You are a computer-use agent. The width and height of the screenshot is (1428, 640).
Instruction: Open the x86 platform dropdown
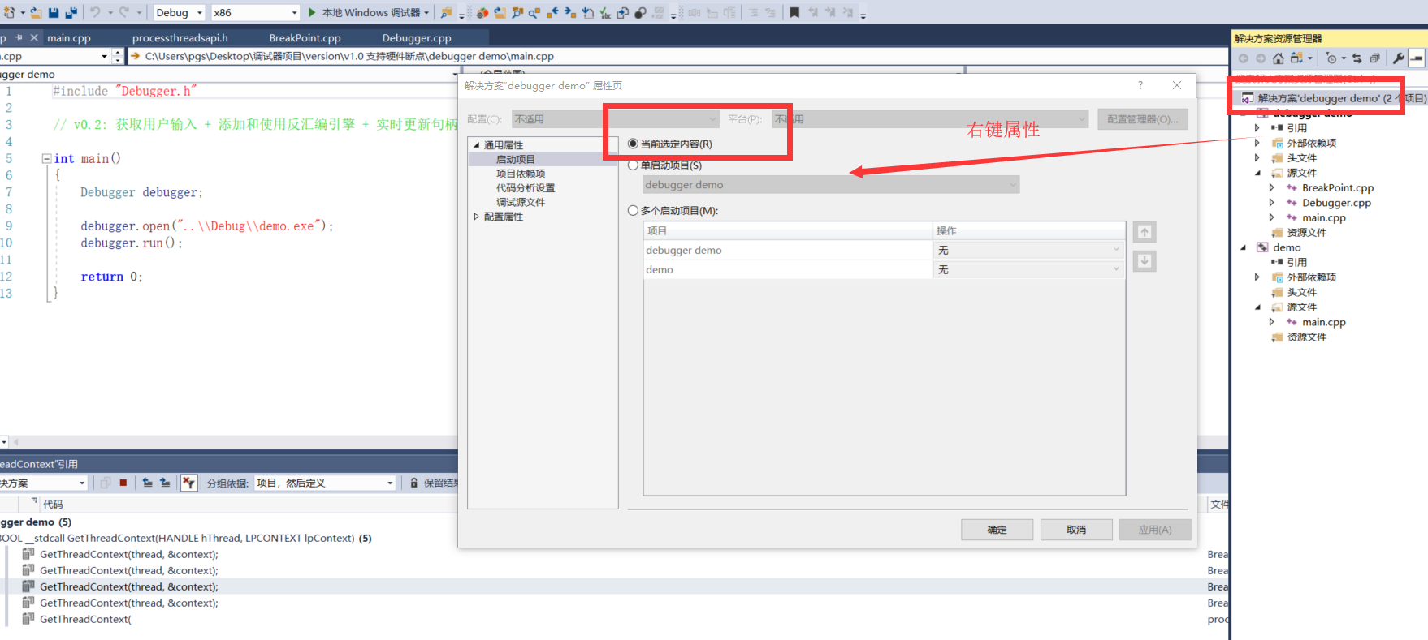[x=255, y=12]
